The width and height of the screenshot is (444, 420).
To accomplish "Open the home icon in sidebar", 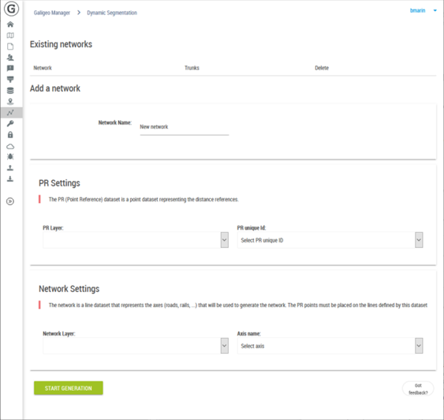I will [x=10, y=24].
